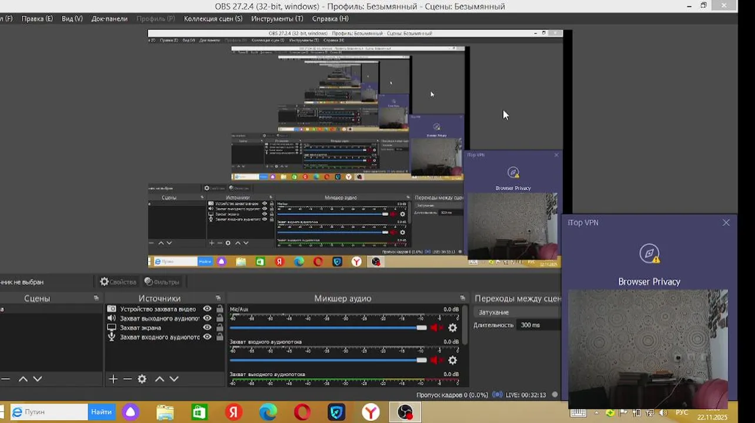Click the Фильтры button
Image resolution: width=755 pixels, height=423 pixels.
coord(162,282)
